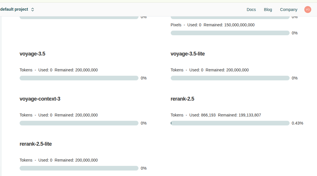Viewport: 317px width, 176px height.
Task: Select the voyage-context-3 heading
Action: (40, 99)
